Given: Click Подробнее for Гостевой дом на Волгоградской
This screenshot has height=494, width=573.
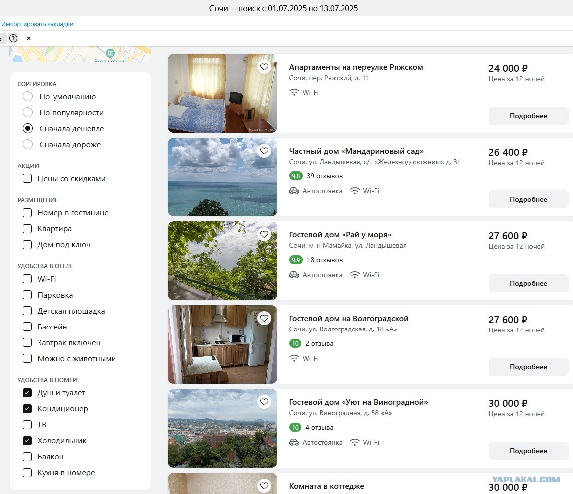Looking at the screenshot, I should (x=528, y=367).
